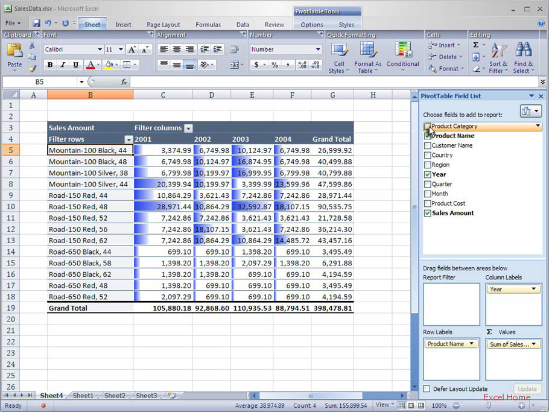Viewport: 549px width, 412px height.
Task: Click the Sort & Filter icon
Action: click(498, 50)
